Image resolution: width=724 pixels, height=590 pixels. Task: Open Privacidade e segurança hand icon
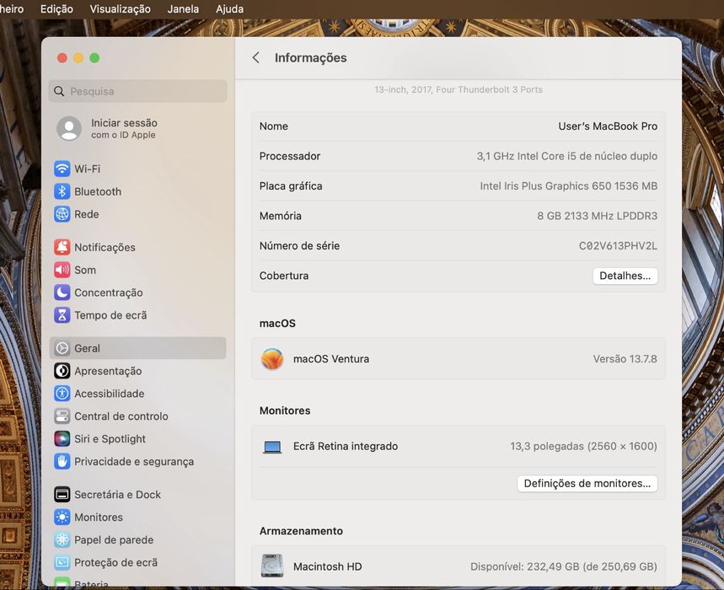pos(62,461)
